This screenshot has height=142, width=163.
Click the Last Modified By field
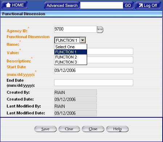76,106
